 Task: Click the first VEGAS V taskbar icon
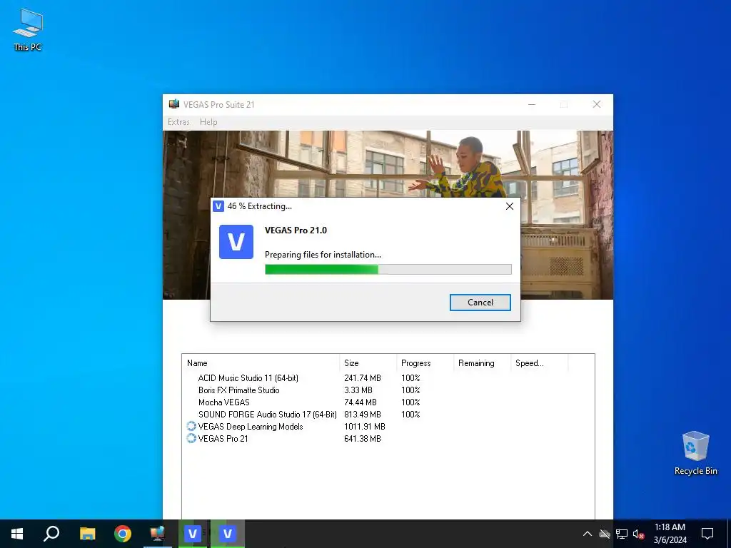(x=193, y=534)
